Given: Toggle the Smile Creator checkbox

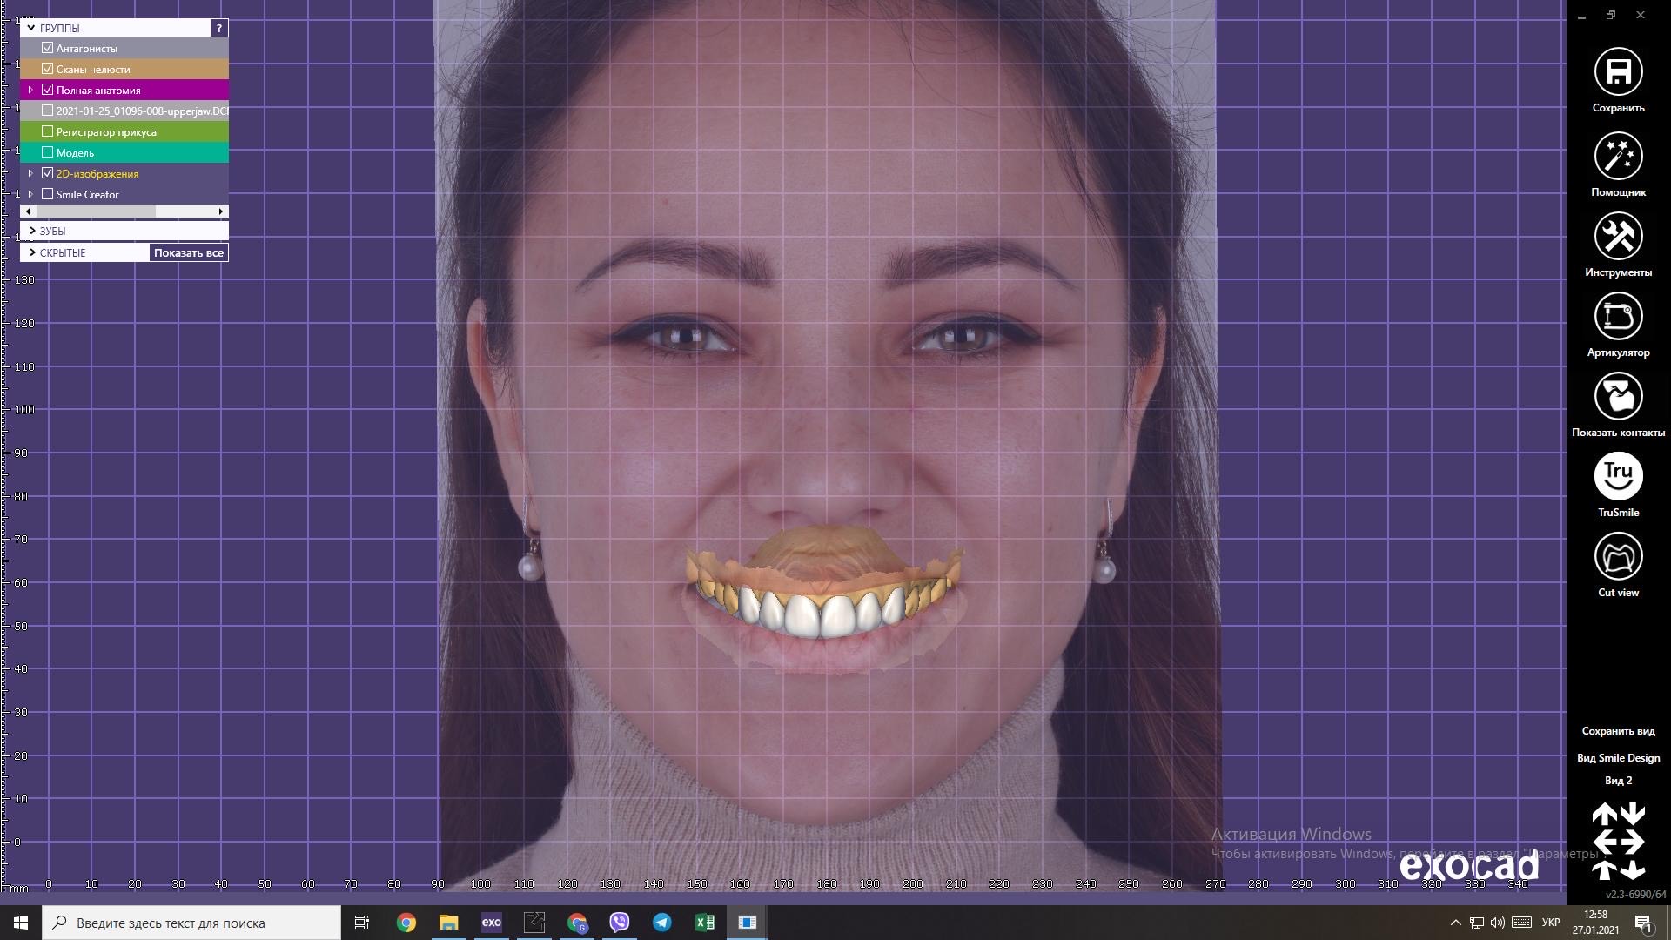Looking at the screenshot, I should point(48,194).
